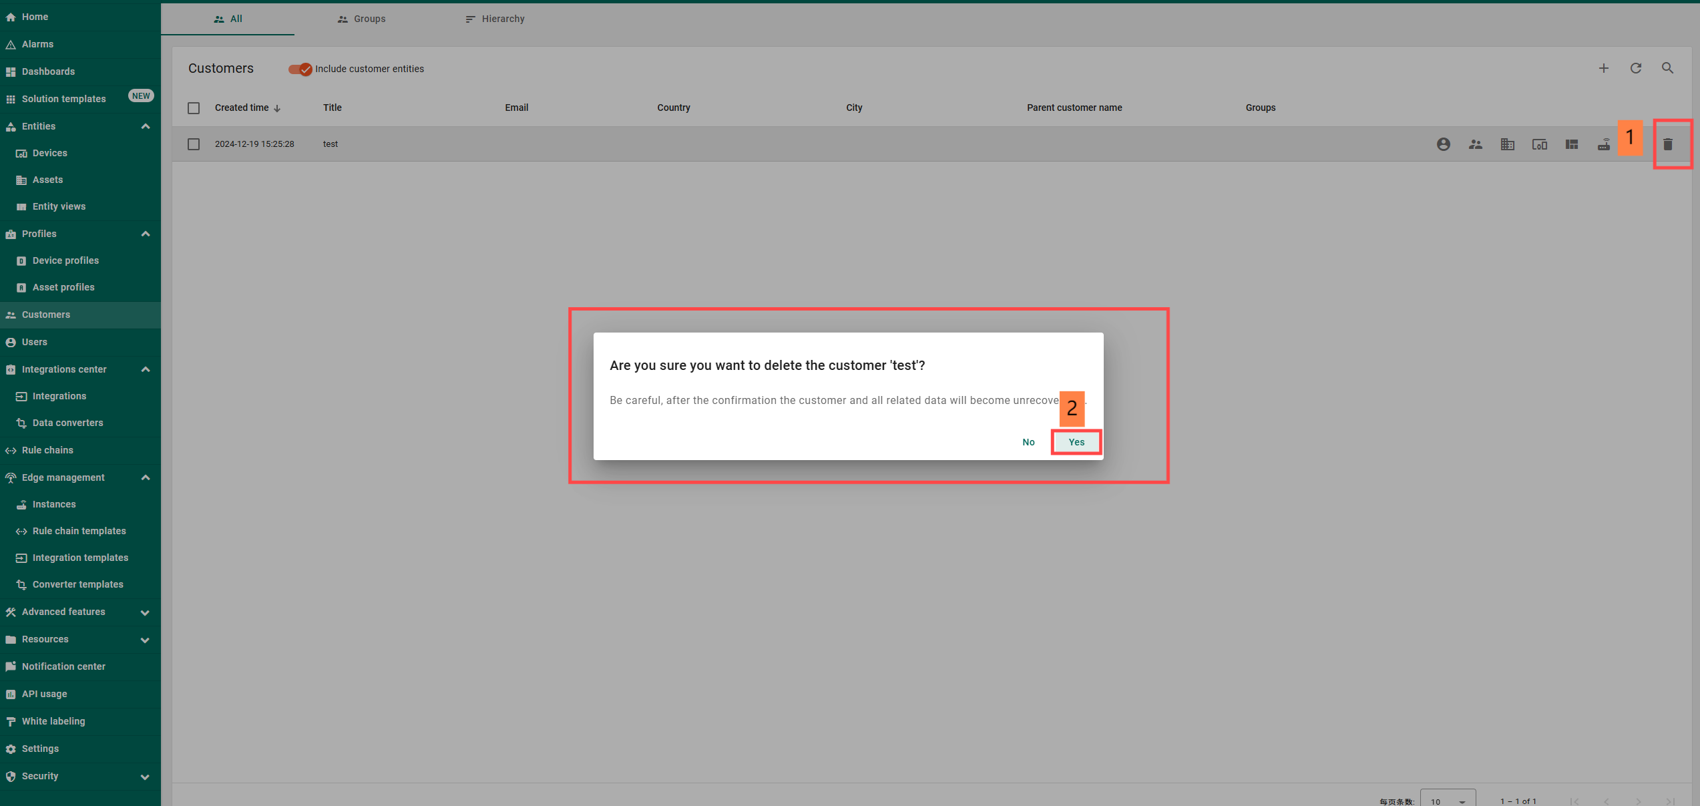Open the add customer plus icon
The width and height of the screenshot is (1700, 806).
pyautogui.click(x=1603, y=68)
